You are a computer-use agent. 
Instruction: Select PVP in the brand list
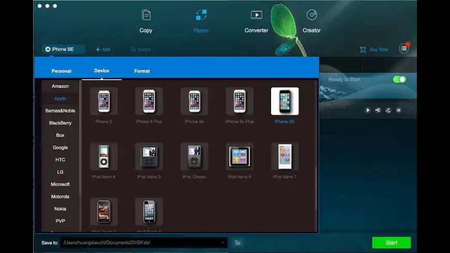[61, 221]
